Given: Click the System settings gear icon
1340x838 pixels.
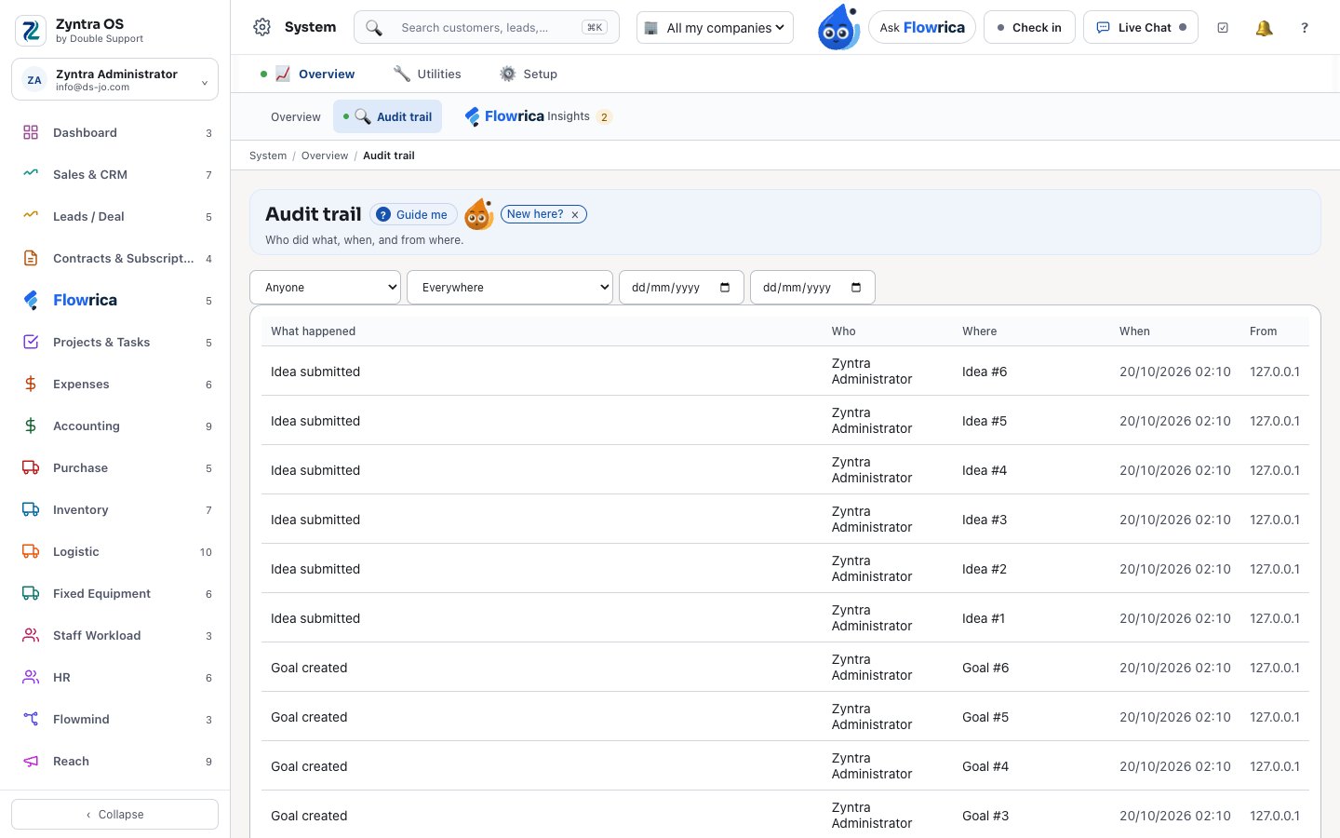Looking at the screenshot, I should [x=262, y=28].
